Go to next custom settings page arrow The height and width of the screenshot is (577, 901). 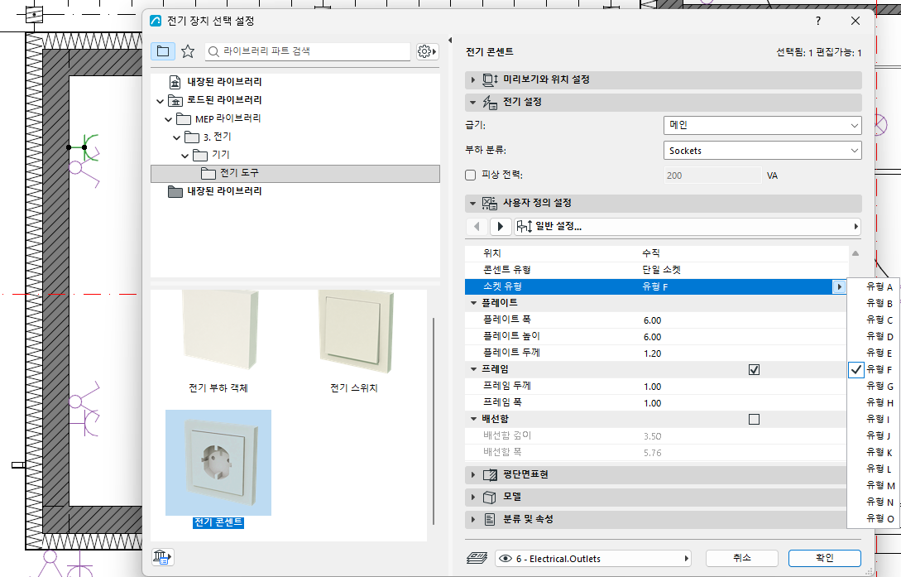(501, 227)
